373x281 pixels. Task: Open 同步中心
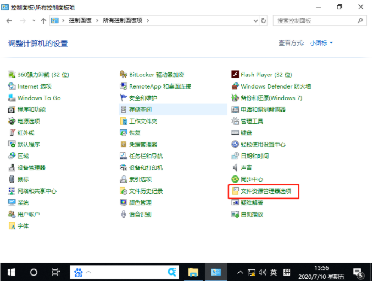click(x=252, y=179)
